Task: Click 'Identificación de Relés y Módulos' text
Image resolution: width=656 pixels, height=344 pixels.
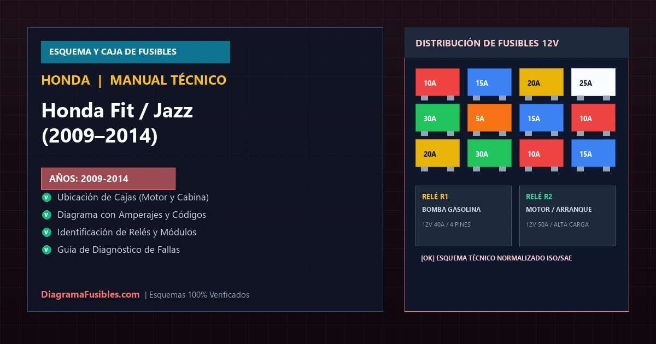Action: click(127, 232)
